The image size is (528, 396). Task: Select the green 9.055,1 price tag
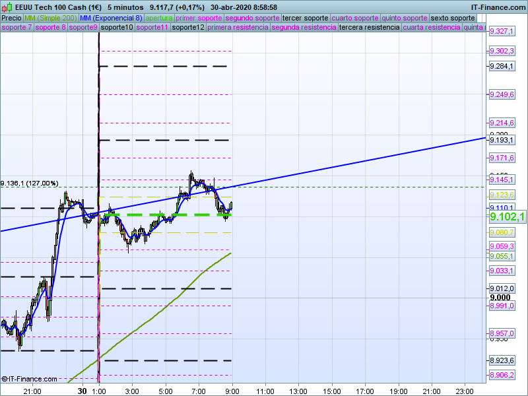pos(502,257)
